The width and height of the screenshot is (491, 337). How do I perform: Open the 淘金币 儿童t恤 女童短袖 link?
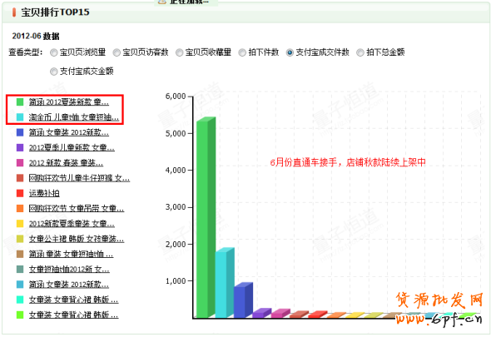[74, 117]
